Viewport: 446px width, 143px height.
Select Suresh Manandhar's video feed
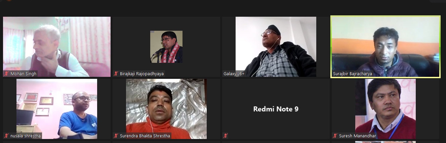click(386, 109)
